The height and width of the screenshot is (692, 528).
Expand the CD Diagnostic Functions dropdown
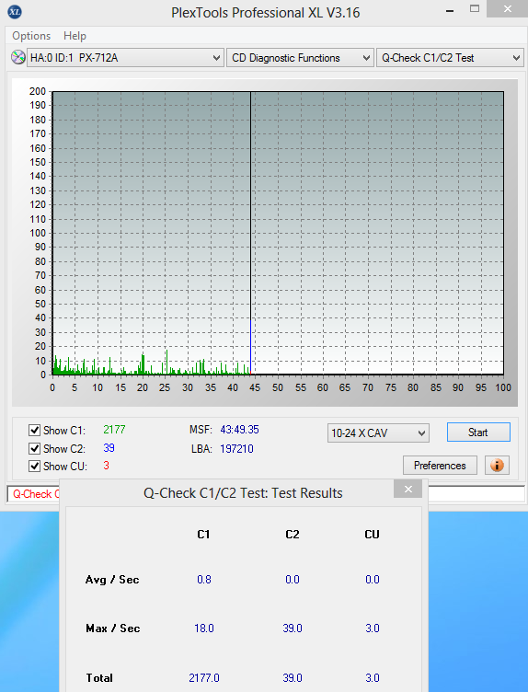(x=299, y=58)
